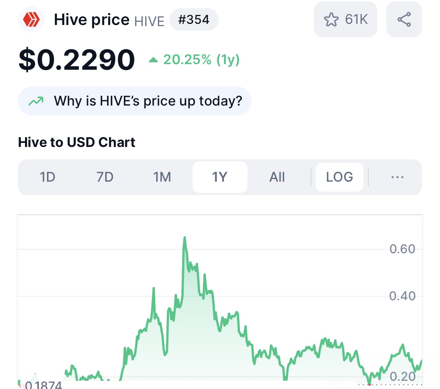Choose the 1M timeframe tab

(162, 177)
